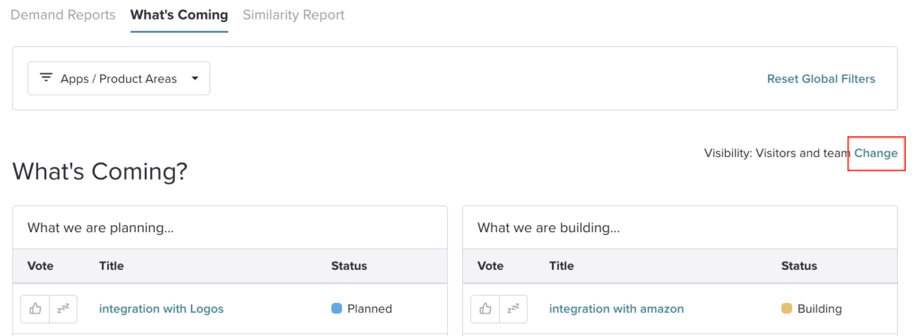Screen dimensions: 915x336
Task: Click the Reset Global Filters link
Action: pyautogui.click(x=821, y=78)
